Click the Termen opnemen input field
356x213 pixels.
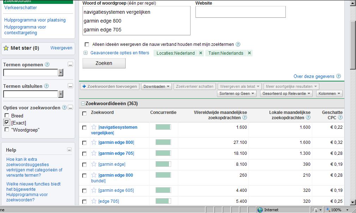point(31,73)
